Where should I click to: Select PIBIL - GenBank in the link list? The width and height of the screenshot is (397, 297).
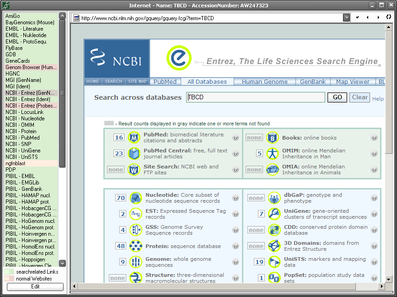click(x=32, y=189)
